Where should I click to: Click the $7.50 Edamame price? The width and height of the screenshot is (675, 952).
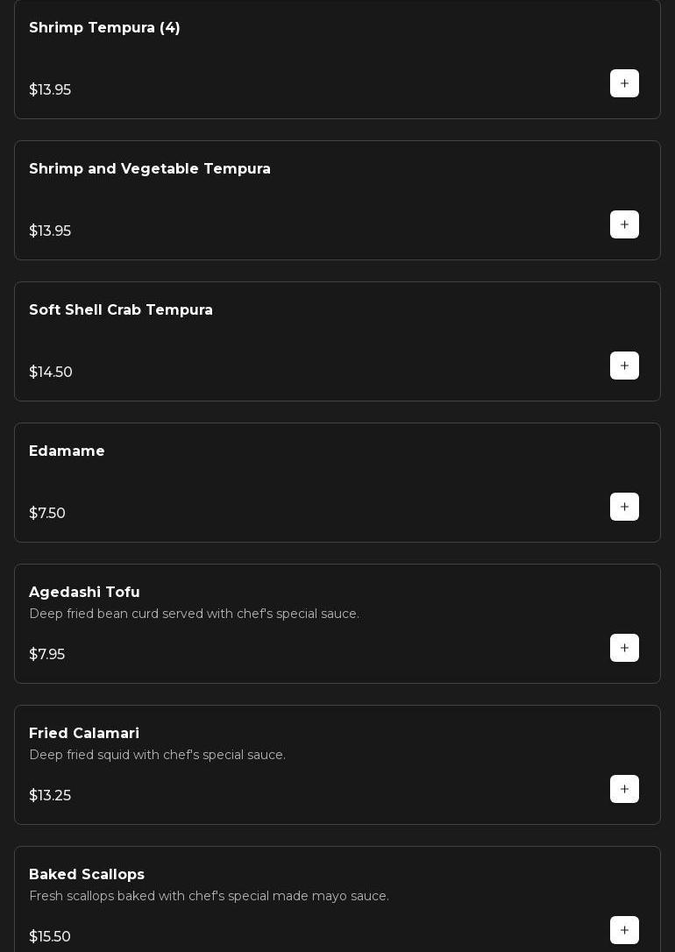47,514
